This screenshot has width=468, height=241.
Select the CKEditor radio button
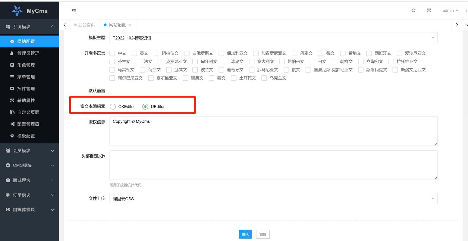(113, 106)
